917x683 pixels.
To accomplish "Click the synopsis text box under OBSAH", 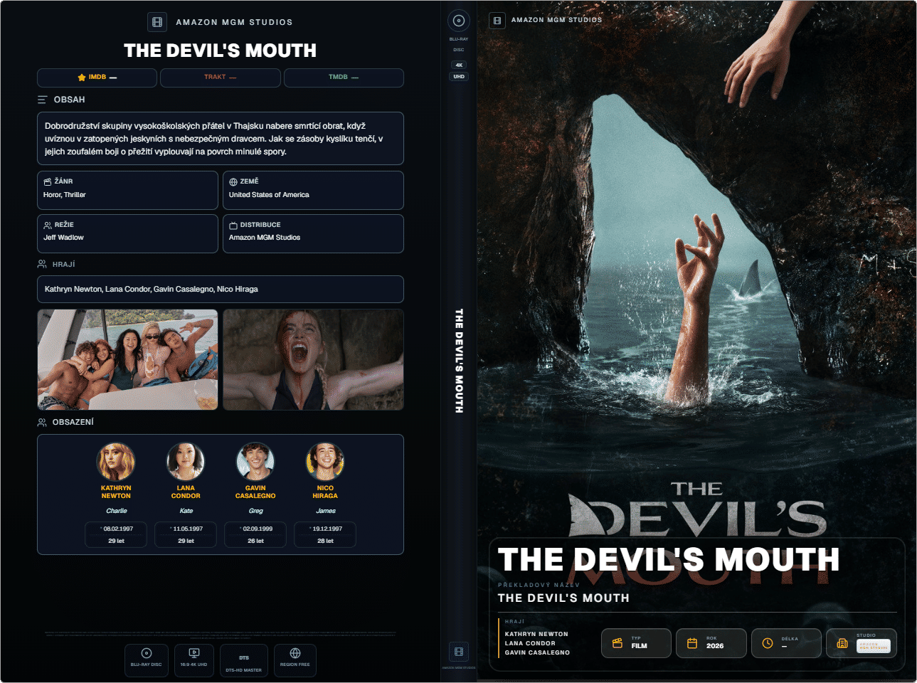I will click(221, 139).
